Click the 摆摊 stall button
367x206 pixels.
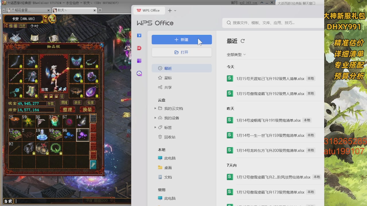tap(64, 102)
